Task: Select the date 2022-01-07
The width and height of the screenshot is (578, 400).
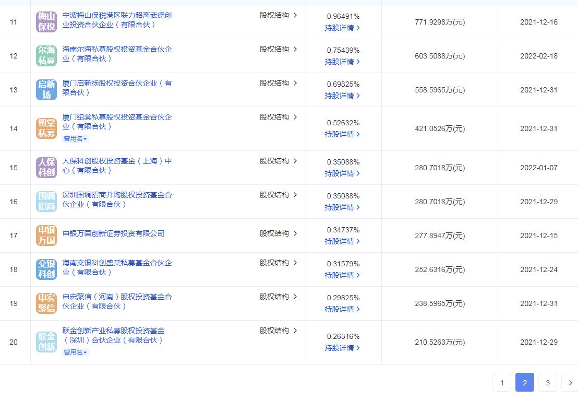Action: (538, 168)
